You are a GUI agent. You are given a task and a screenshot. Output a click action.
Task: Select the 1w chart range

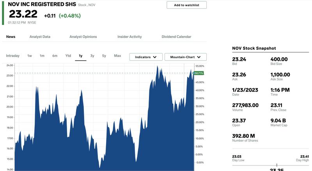tap(30, 56)
